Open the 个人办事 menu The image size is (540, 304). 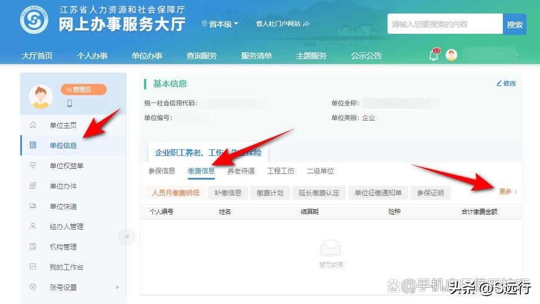click(x=92, y=56)
